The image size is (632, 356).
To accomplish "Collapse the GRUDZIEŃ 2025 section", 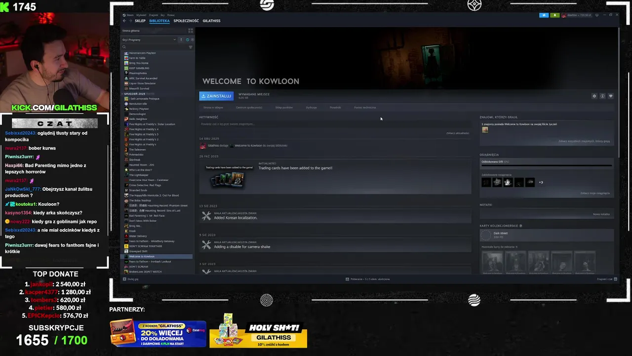I will click(122, 93).
